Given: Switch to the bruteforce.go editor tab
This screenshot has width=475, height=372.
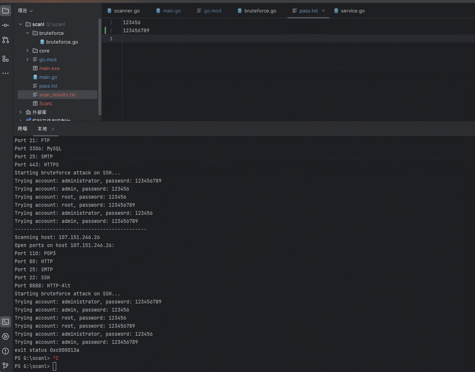Looking at the screenshot, I should point(260,11).
